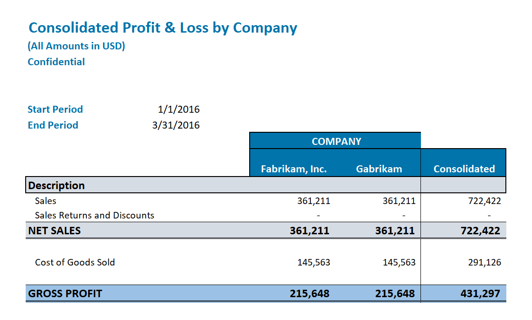The width and height of the screenshot is (532, 320).
Task: Click Sales Returns dash under Fabrikam, Inc.
Action: (318, 215)
